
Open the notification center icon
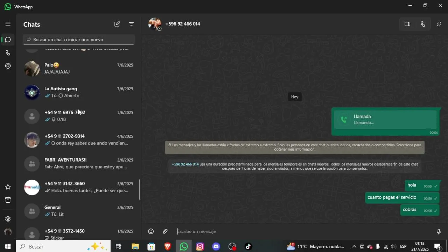coord(437,246)
